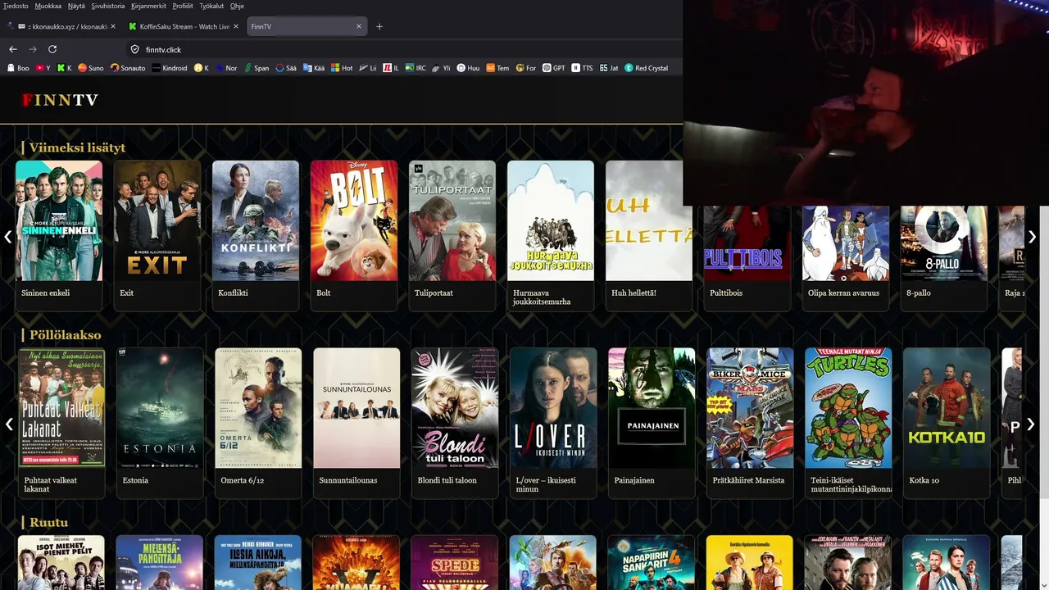Open the Sää bookmark
Viewport: 1049px width, 590px height.
coord(286,68)
